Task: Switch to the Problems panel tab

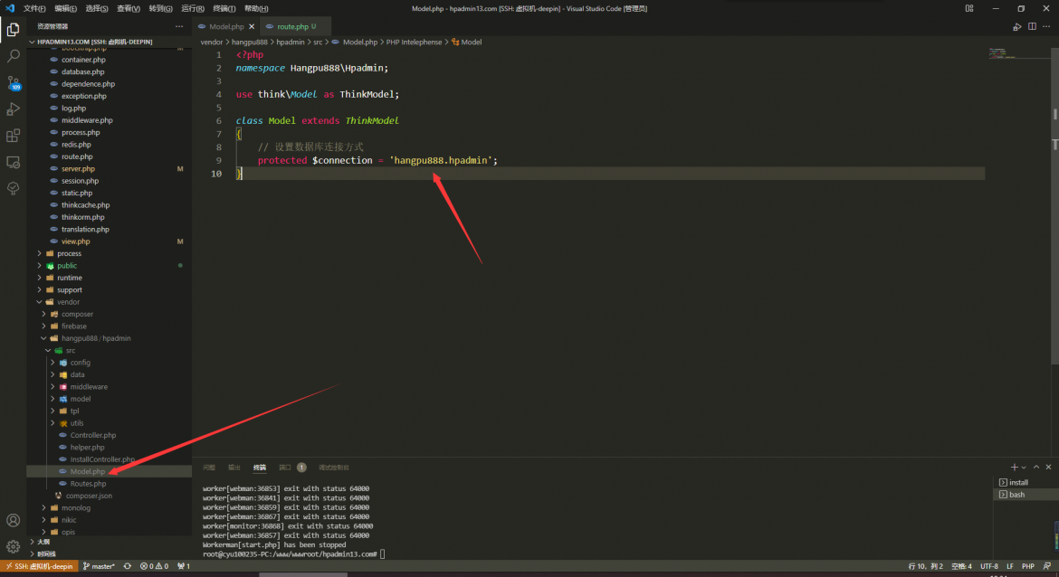Action: point(209,467)
